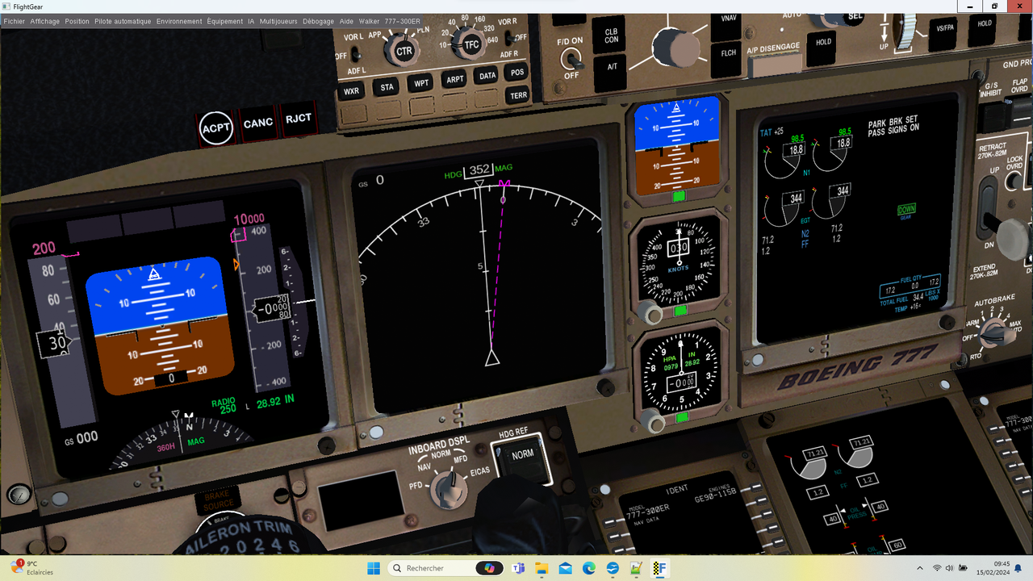The height and width of the screenshot is (581, 1033).
Task: Select the WXR weather radar button
Action: 351,91
